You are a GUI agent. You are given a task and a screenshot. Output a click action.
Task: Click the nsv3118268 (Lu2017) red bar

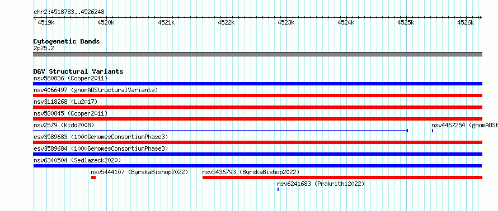[257, 107]
